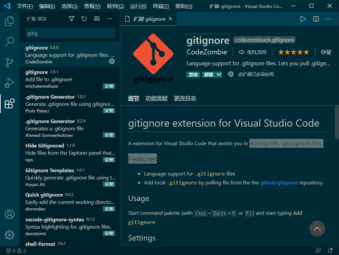Split the editor to the right
The height and width of the screenshot is (255, 339).
tap(316, 19)
